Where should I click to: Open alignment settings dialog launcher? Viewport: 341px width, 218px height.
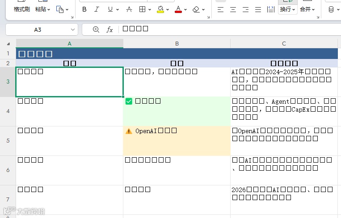pyautogui.click(x=318, y=17)
